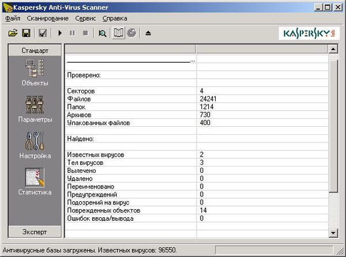Click the second column header
The image size is (346, 257).
tap(262, 49)
